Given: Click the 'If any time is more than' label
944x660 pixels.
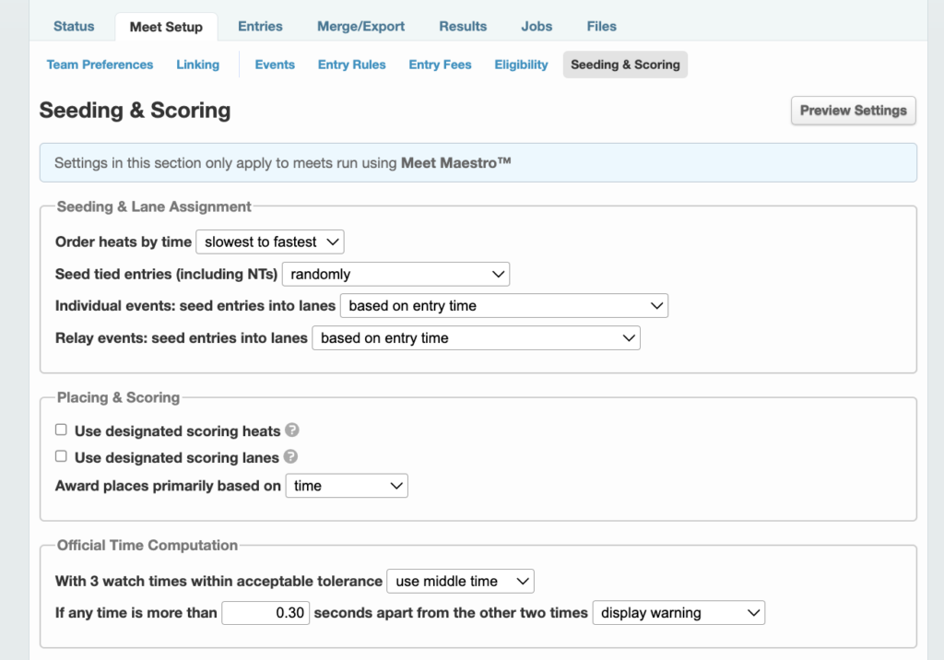Looking at the screenshot, I should point(136,613).
